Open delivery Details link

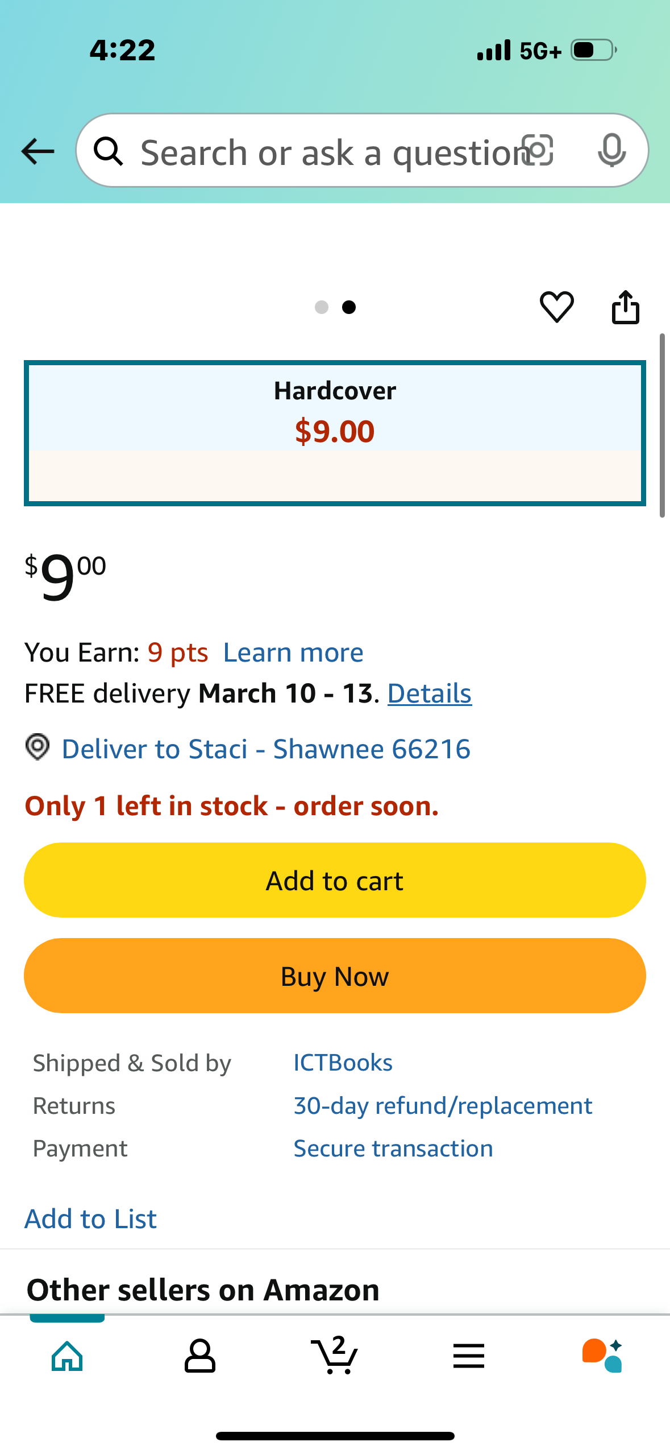pos(430,693)
